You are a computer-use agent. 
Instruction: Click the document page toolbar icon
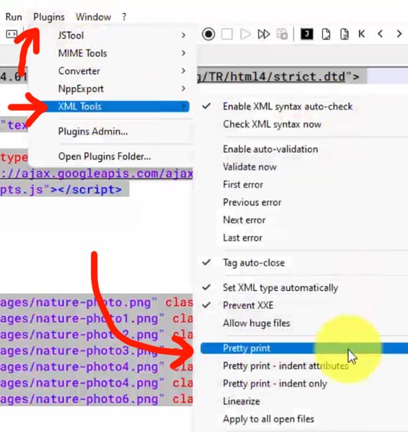(x=326, y=34)
